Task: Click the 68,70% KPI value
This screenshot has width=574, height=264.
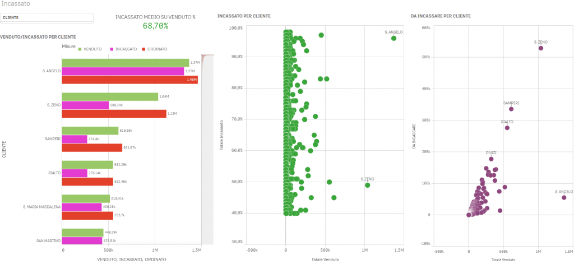Action: [x=155, y=26]
